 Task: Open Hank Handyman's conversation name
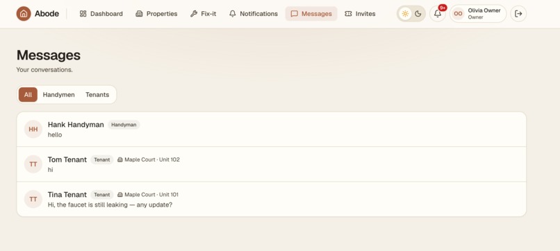click(76, 124)
